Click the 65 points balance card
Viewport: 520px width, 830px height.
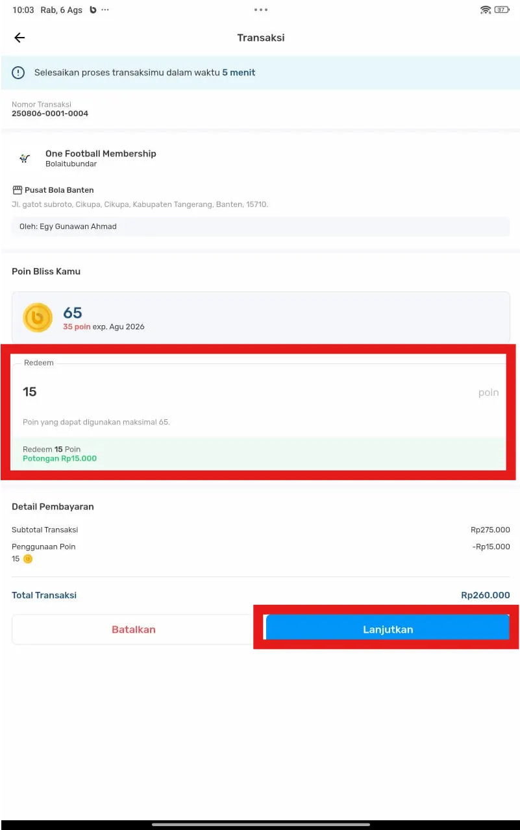(260, 317)
